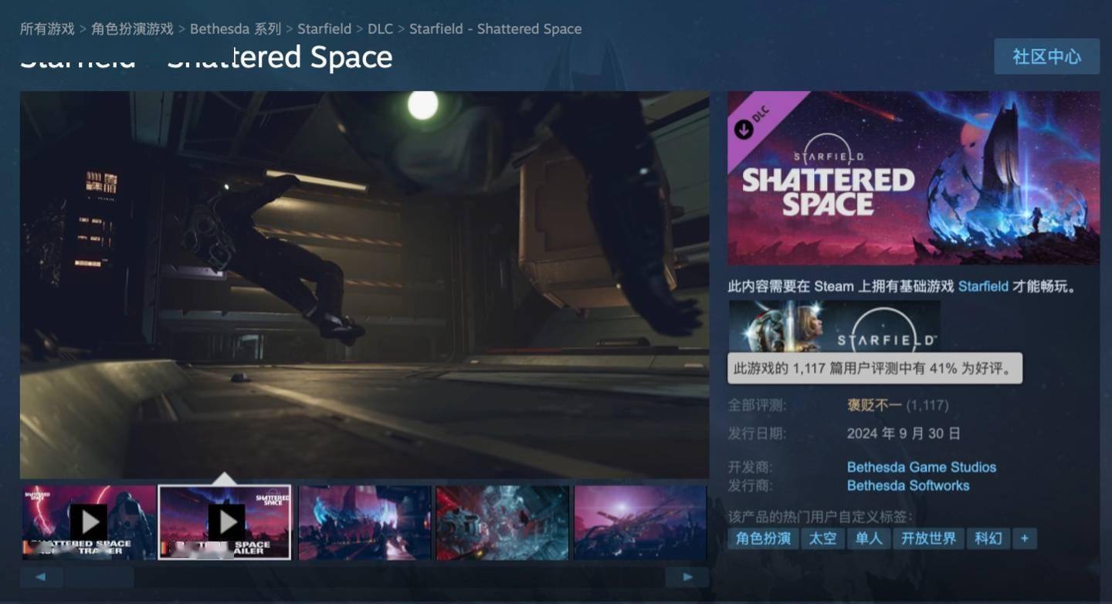Select Starfield - Shattered Space breadcrumb item
This screenshot has height=604, width=1112.
(x=495, y=29)
